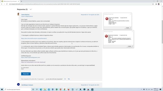This screenshot has height=91, width=163.
Task: Open the Autoruns docs.microsoft.com link
Action: 34,38
